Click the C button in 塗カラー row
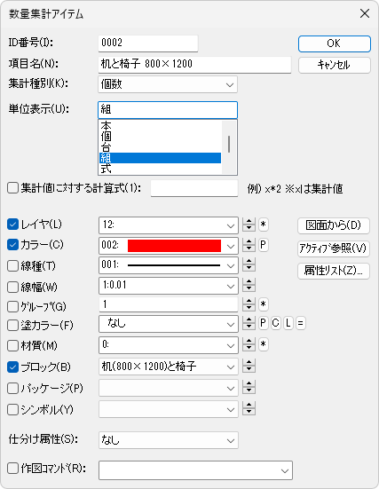Viewport: 379px width, 489px height. point(275,323)
